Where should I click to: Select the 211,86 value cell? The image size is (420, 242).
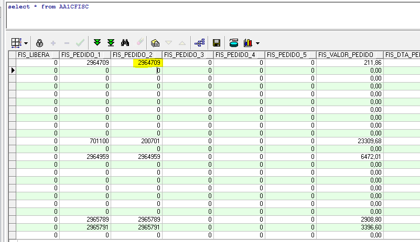[x=350, y=63]
